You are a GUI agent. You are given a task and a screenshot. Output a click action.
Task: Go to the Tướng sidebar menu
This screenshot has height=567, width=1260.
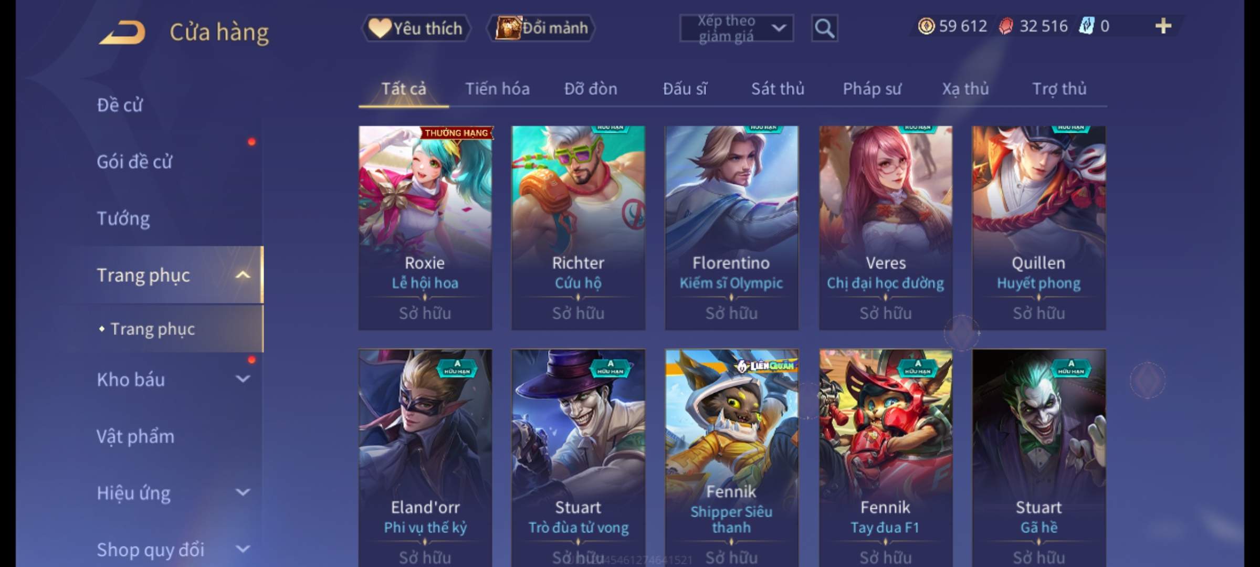(x=123, y=218)
